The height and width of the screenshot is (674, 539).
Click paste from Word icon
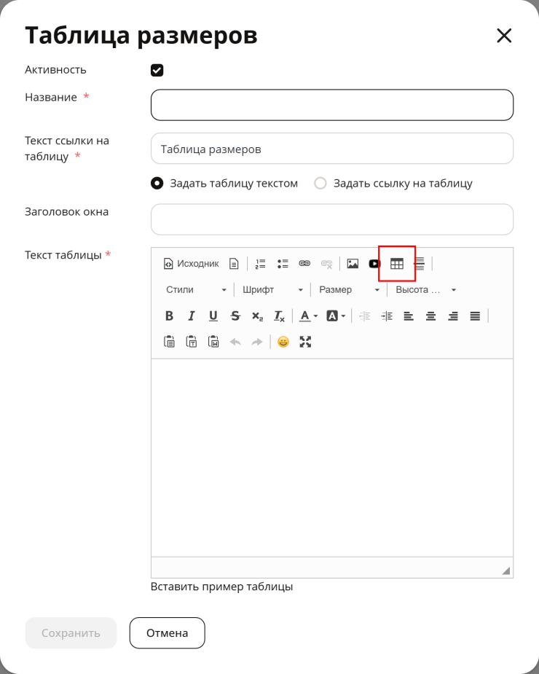pyautogui.click(x=213, y=342)
